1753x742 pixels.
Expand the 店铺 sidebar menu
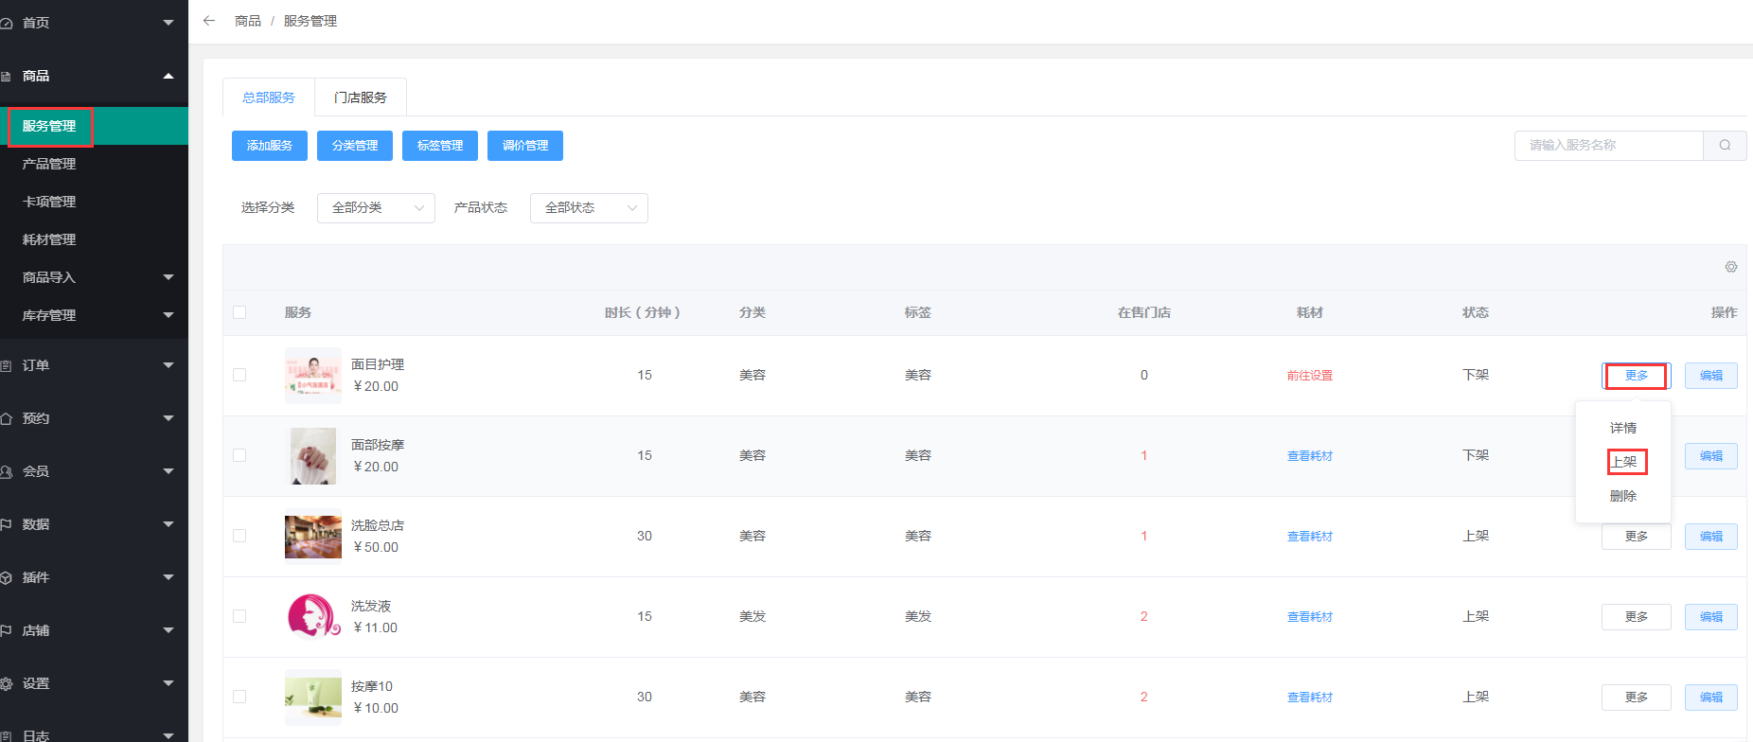click(x=168, y=630)
